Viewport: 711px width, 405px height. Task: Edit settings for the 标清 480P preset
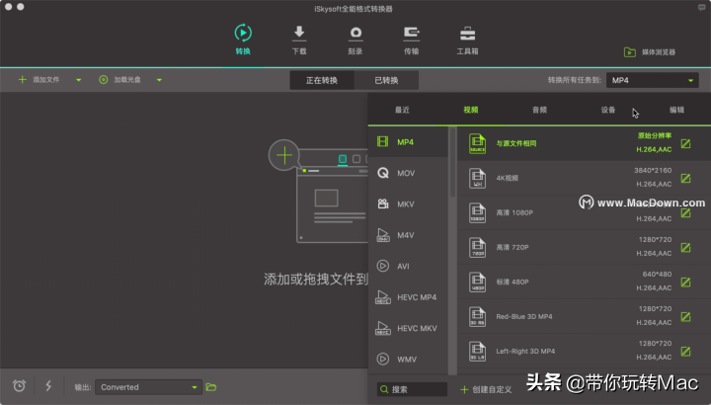(x=685, y=283)
